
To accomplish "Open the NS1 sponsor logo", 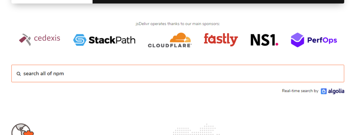I will (264, 40).
